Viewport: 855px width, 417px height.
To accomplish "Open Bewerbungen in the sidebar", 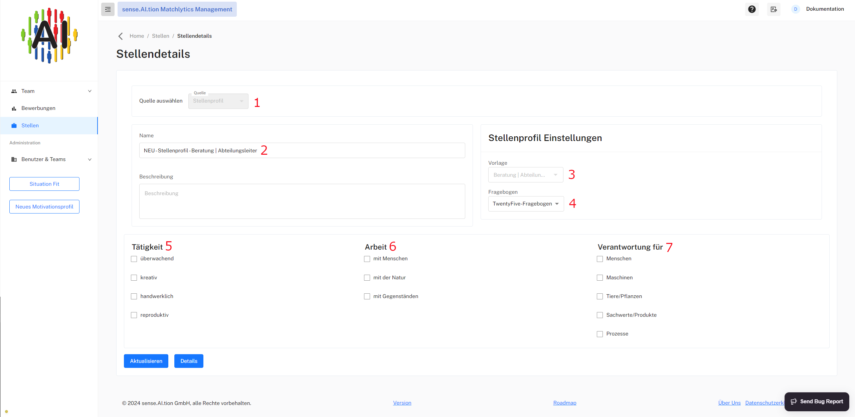I will tap(49, 108).
